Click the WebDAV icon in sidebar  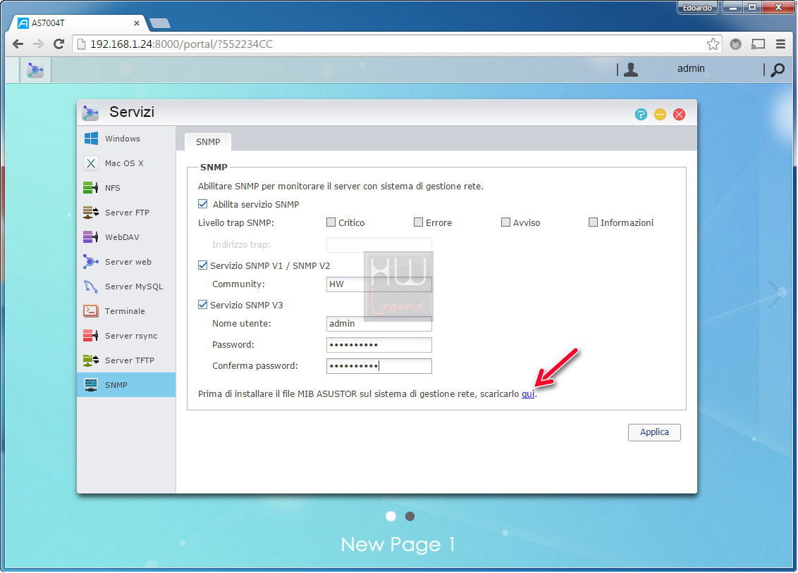tap(91, 237)
